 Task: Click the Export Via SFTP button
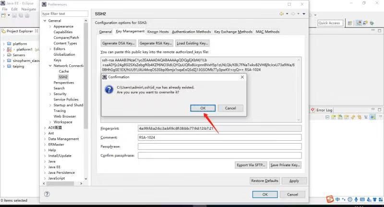pos(251,165)
